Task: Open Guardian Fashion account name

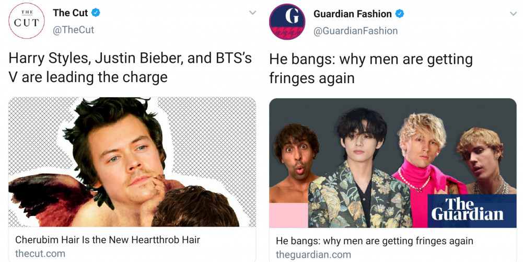Action: pos(353,14)
